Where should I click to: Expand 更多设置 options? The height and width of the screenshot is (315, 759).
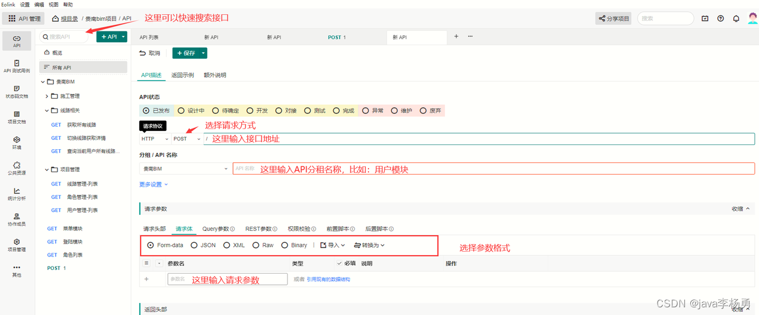click(x=154, y=184)
